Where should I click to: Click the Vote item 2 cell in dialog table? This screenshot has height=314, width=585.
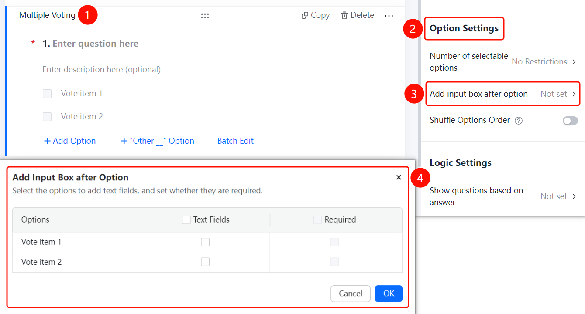[77, 262]
